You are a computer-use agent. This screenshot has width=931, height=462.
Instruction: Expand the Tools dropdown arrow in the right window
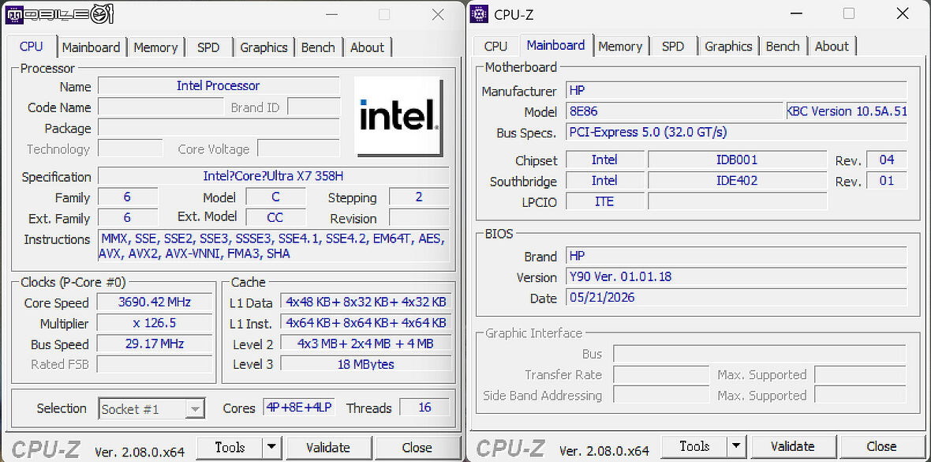736,446
